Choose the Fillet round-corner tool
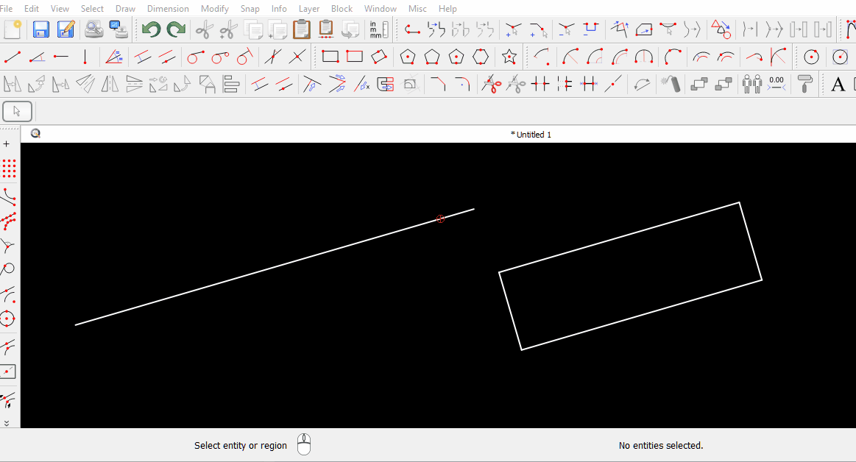 [x=462, y=85]
